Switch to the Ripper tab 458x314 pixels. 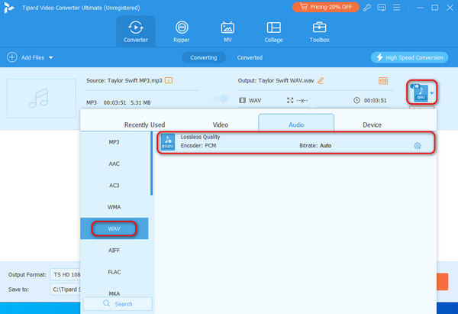[x=182, y=31]
